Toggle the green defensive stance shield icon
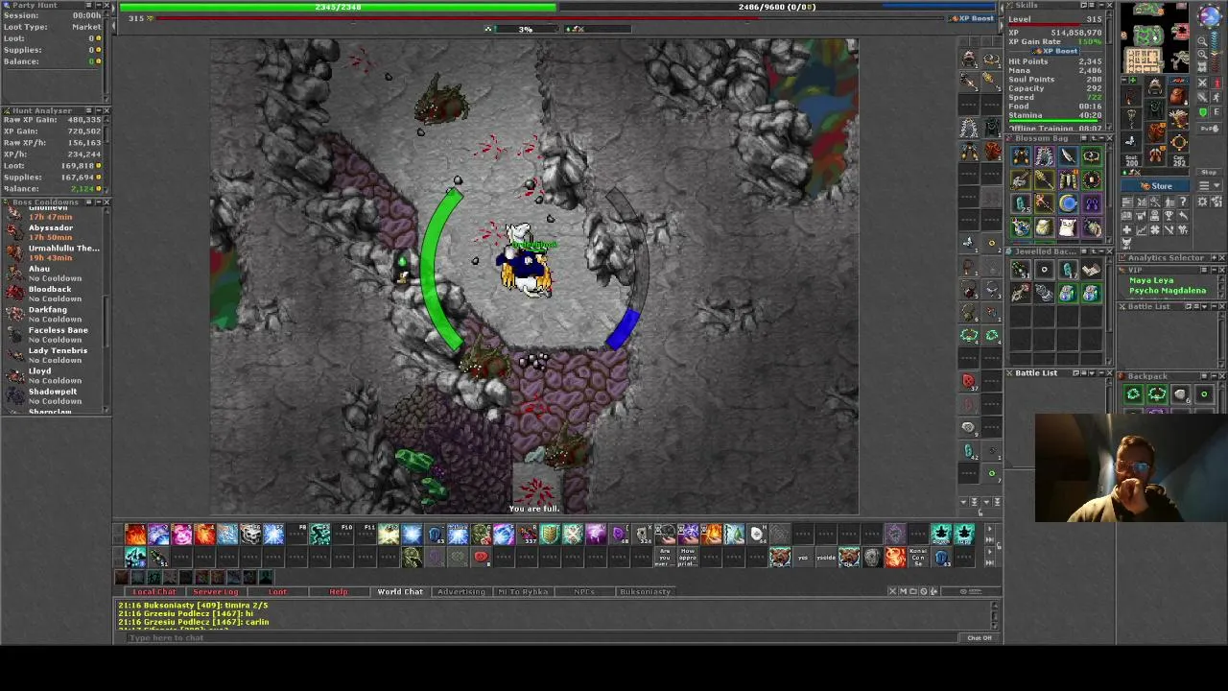The width and height of the screenshot is (1228, 691). point(1202,112)
